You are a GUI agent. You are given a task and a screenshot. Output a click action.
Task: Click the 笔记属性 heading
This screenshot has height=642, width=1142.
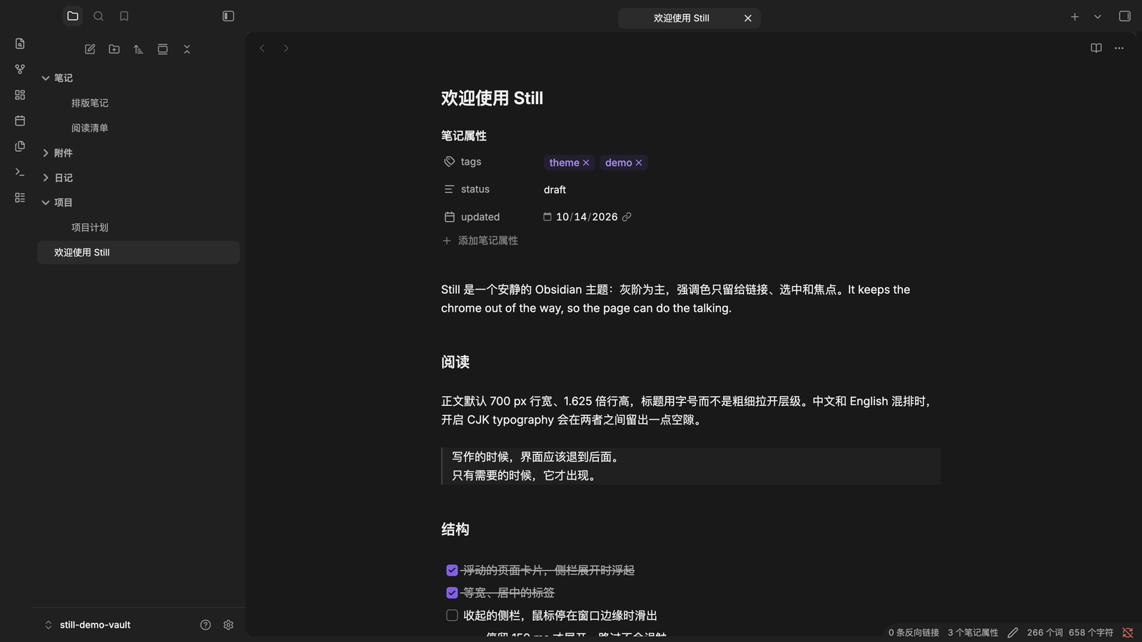[464, 136]
